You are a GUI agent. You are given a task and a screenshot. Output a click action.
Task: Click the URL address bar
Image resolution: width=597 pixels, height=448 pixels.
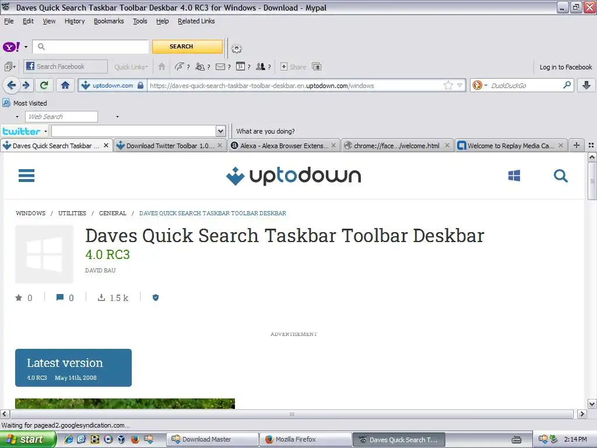[295, 86]
